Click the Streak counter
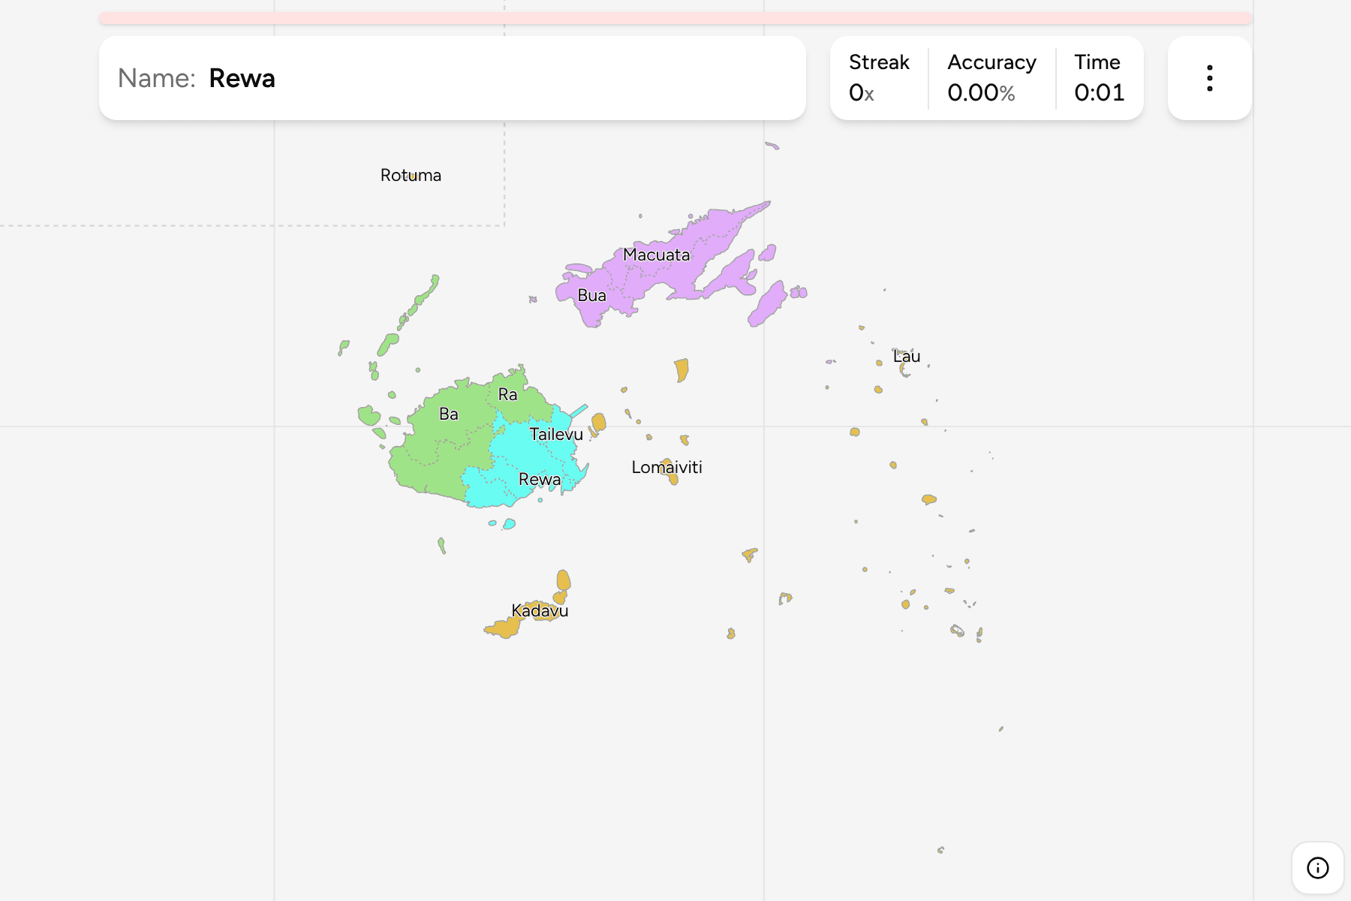Screen dimensions: 1351x901 (879, 78)
